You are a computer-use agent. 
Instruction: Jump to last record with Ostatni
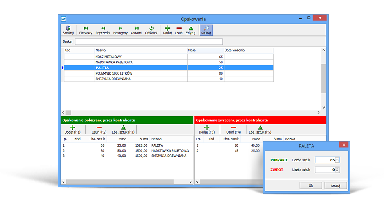[136, 30]
